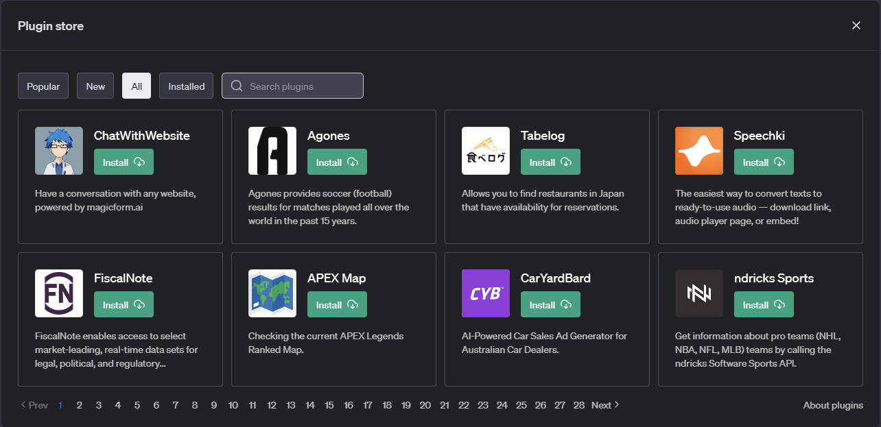Image resolution: width=881 pixels, height=427 pixels.
Task: Navigate to page 23
Action: 483,405
